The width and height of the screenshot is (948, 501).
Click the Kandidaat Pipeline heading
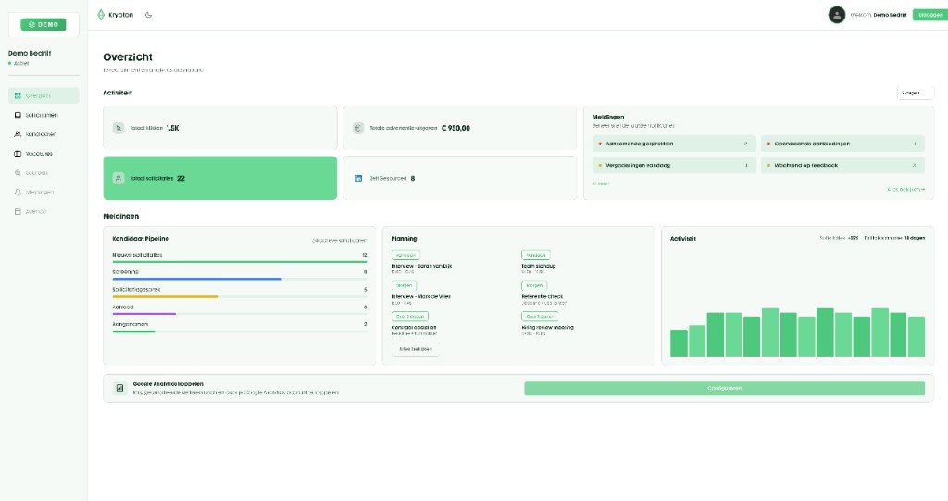point(141,239)
